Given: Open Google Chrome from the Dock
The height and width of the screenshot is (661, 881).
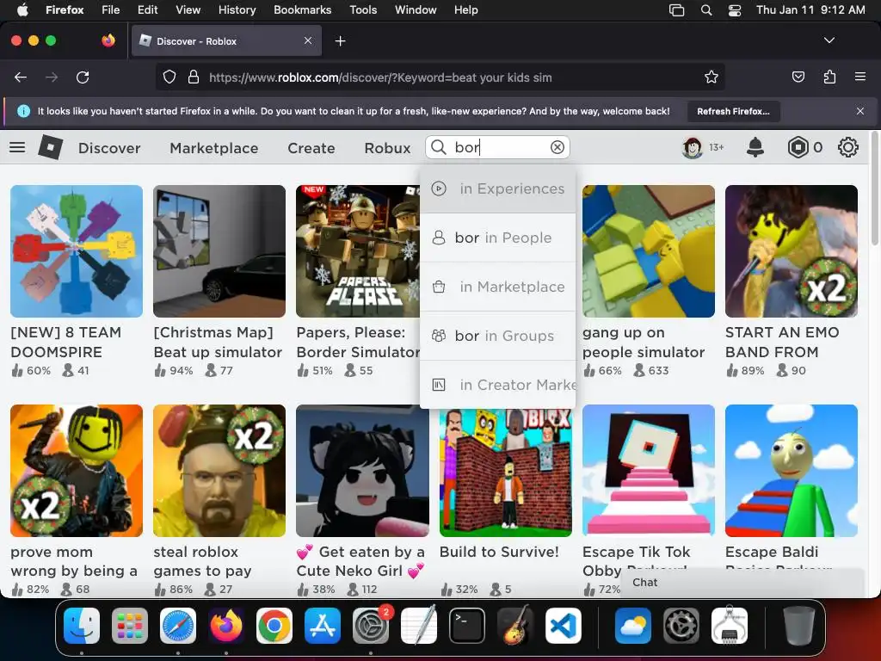Looking at the screenshot, I should click(274, 626).
